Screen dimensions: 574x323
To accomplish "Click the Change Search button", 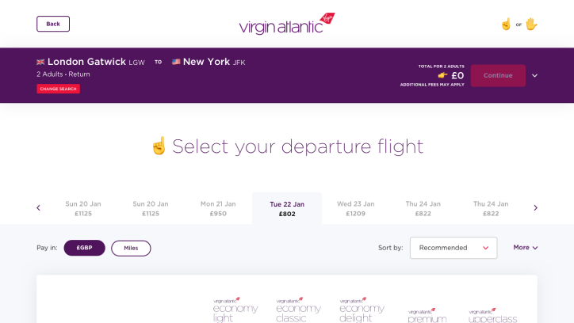I will [x=58, y=89].
